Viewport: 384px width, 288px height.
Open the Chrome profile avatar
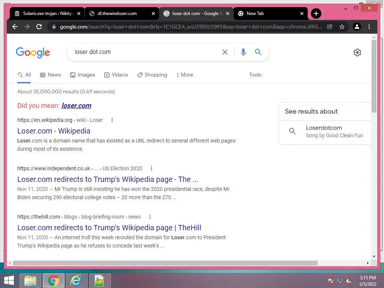(357, 27)
